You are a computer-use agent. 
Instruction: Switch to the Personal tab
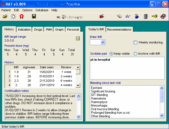73,30
